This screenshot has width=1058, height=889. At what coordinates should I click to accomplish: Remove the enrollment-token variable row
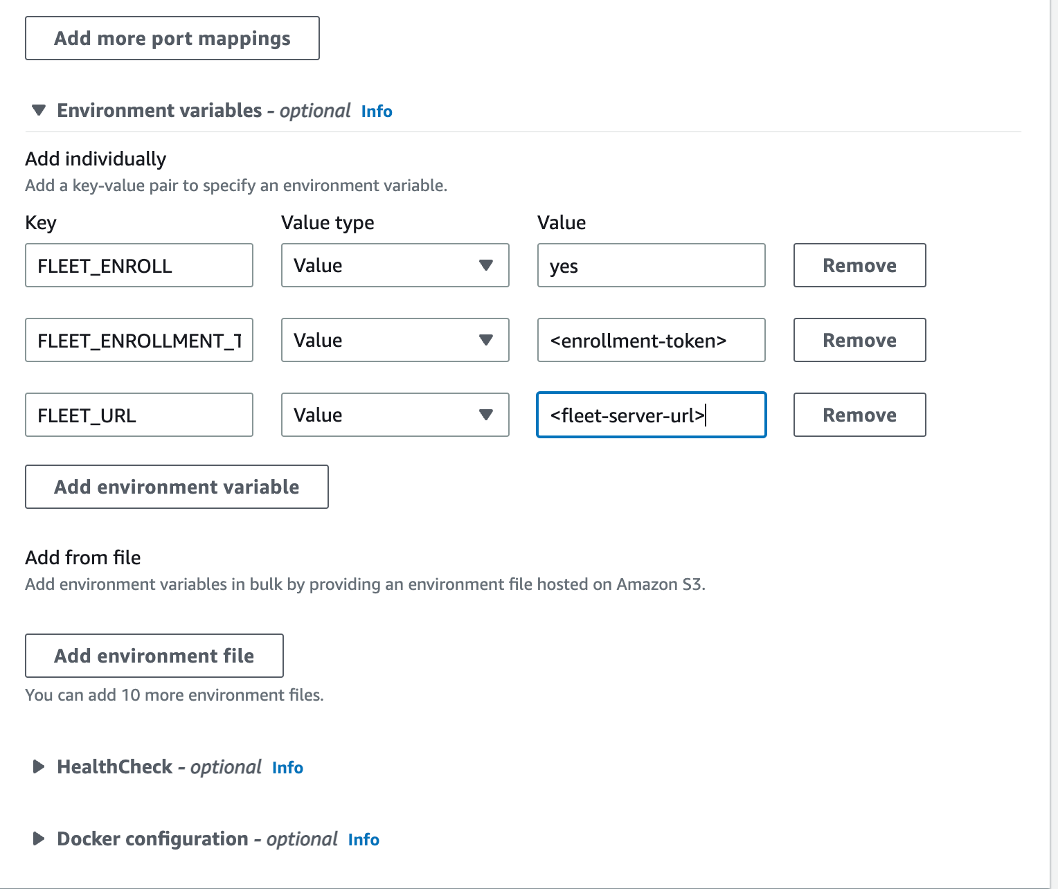(859, 340)
